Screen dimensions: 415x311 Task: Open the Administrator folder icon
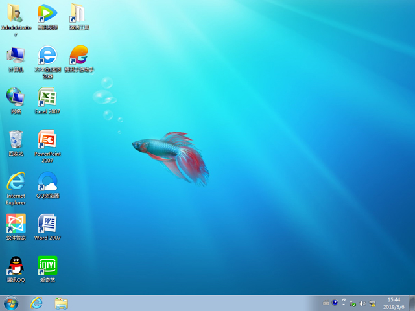pyautogui.click(x=16, y=13)
